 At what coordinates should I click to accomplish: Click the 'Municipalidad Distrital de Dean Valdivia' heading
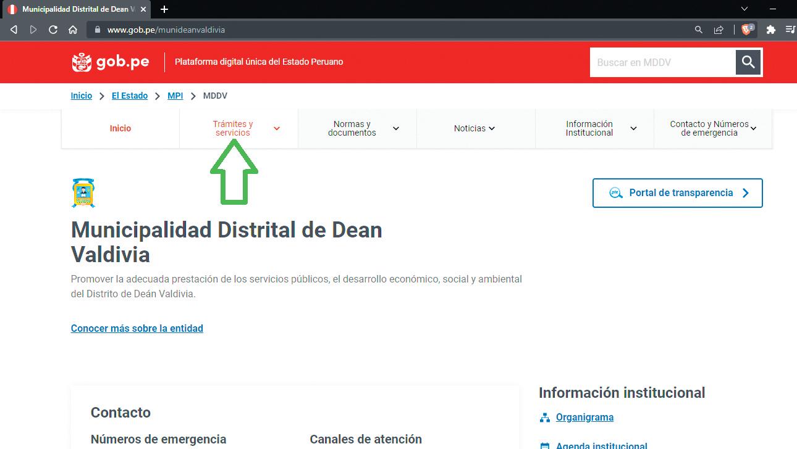227,242
